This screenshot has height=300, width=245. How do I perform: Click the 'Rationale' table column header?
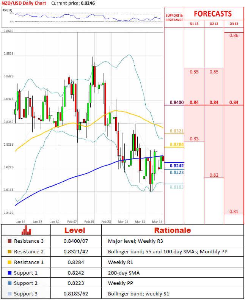173,230
